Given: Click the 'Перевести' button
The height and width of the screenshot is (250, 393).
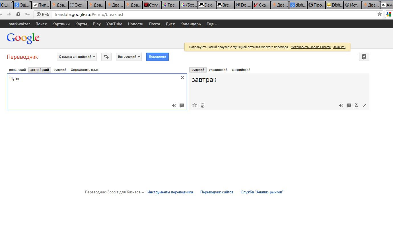Looking at the screenshot, I should pyautogui.click(x=157, y=57).
